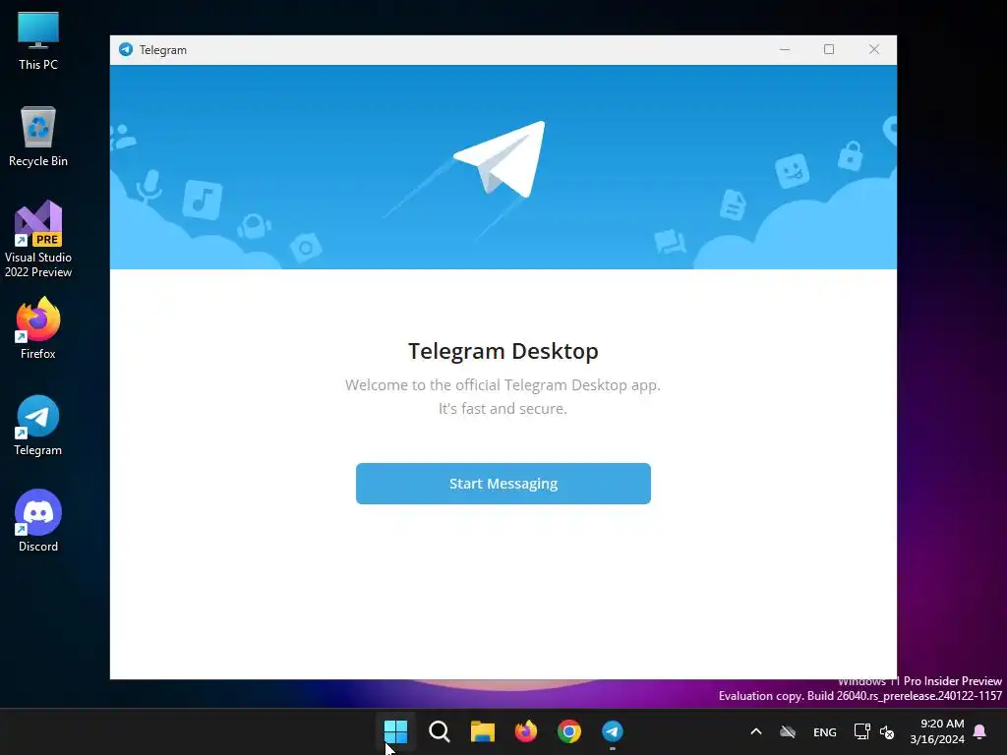Screen dimensions: 1007x755
Task: Open the Windows Start menu
Action: coord(395,731)
